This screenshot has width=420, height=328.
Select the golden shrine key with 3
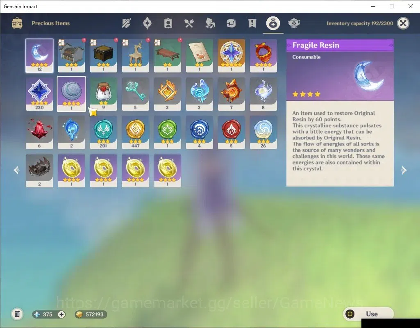[168, 94]
